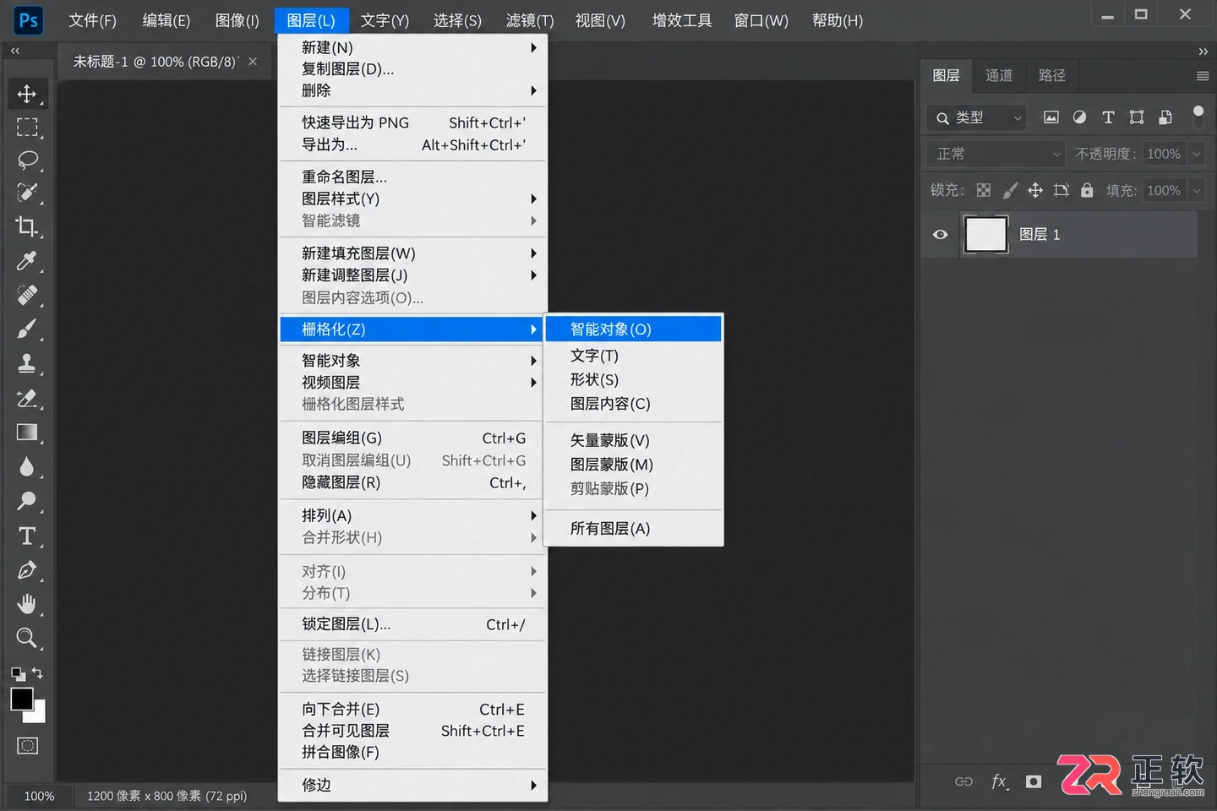Select the Horizontal Type tool
This screenshot has width=1217, height=811.
click(27, 536)
